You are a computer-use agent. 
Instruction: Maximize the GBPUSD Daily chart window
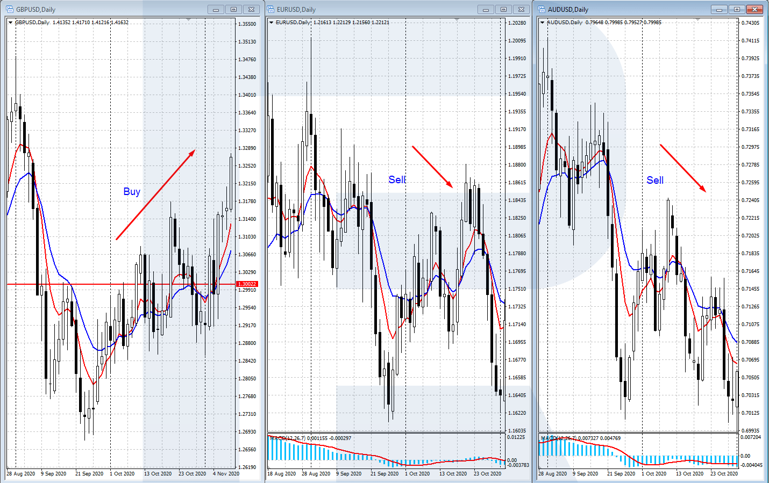[x=233, y=9]
